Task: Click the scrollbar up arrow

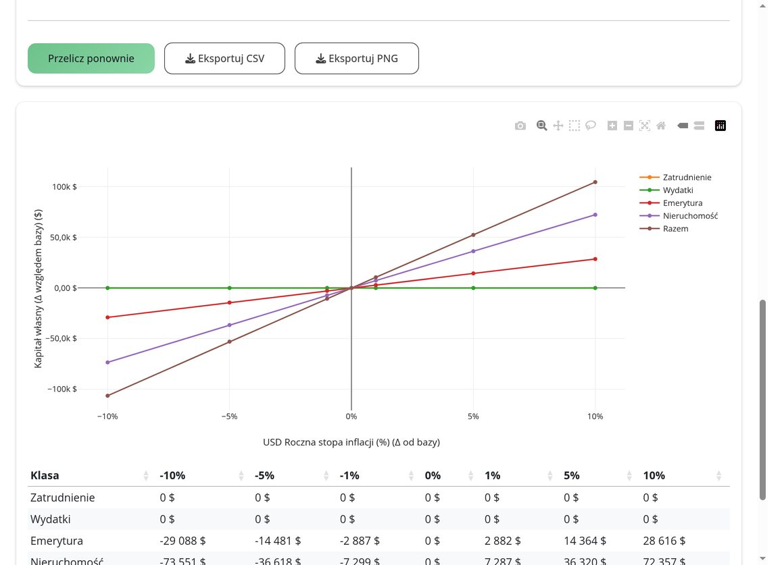Action: coord(762,6)
